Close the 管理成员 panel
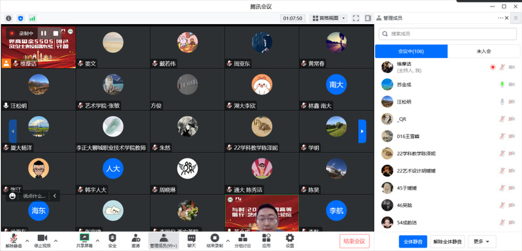Screen dimensions: 522x251 pyautogui.click(x=507, y=18)
